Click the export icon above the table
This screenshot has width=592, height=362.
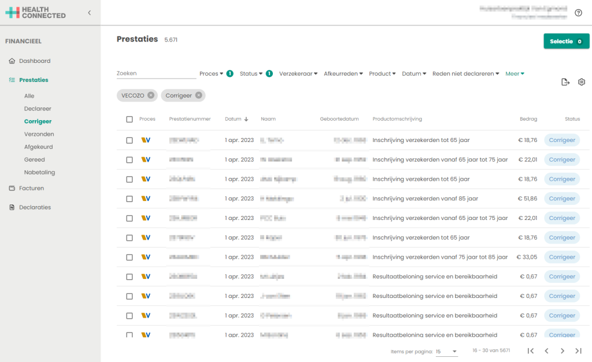point(565,82)
